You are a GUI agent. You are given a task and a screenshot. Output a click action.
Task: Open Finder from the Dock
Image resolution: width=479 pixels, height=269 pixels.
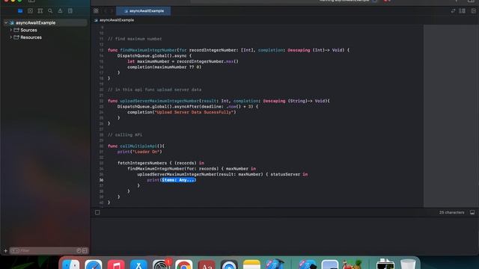click(71, 265)
